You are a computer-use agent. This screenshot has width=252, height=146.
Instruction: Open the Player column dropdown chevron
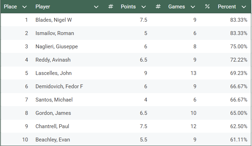point(96,7)
